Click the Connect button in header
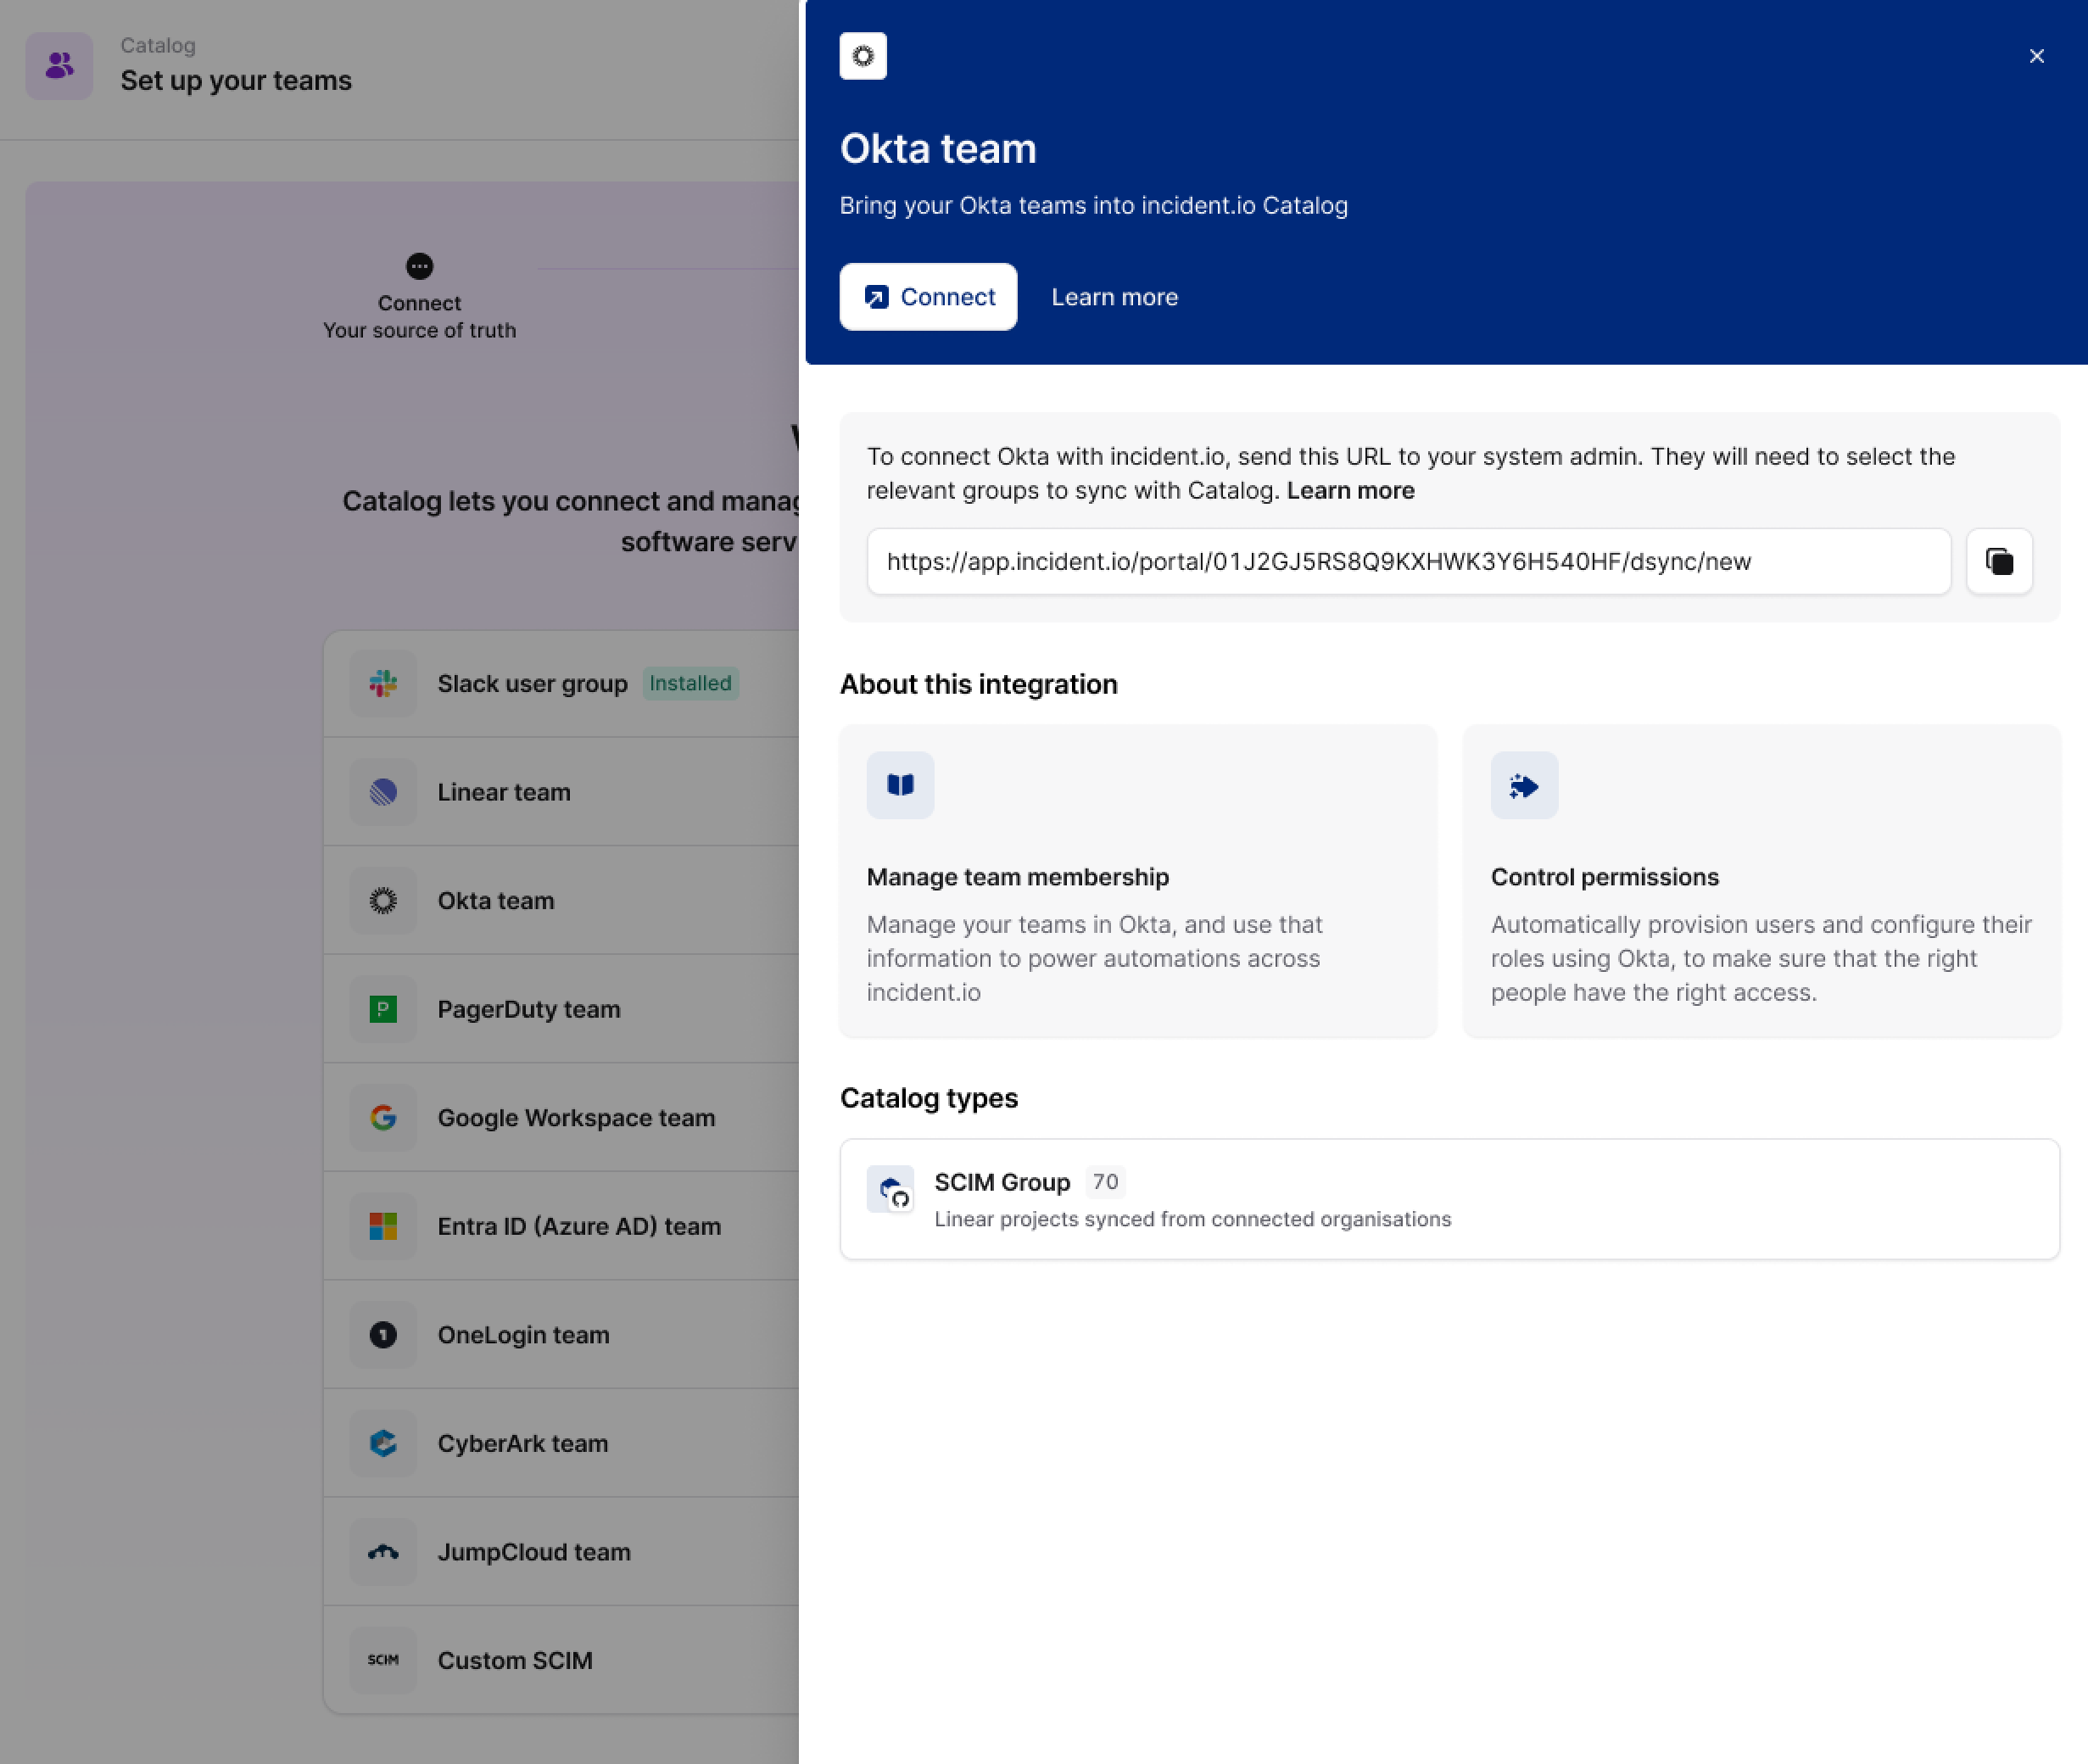 pyautogui.click(x=928, y=297)
